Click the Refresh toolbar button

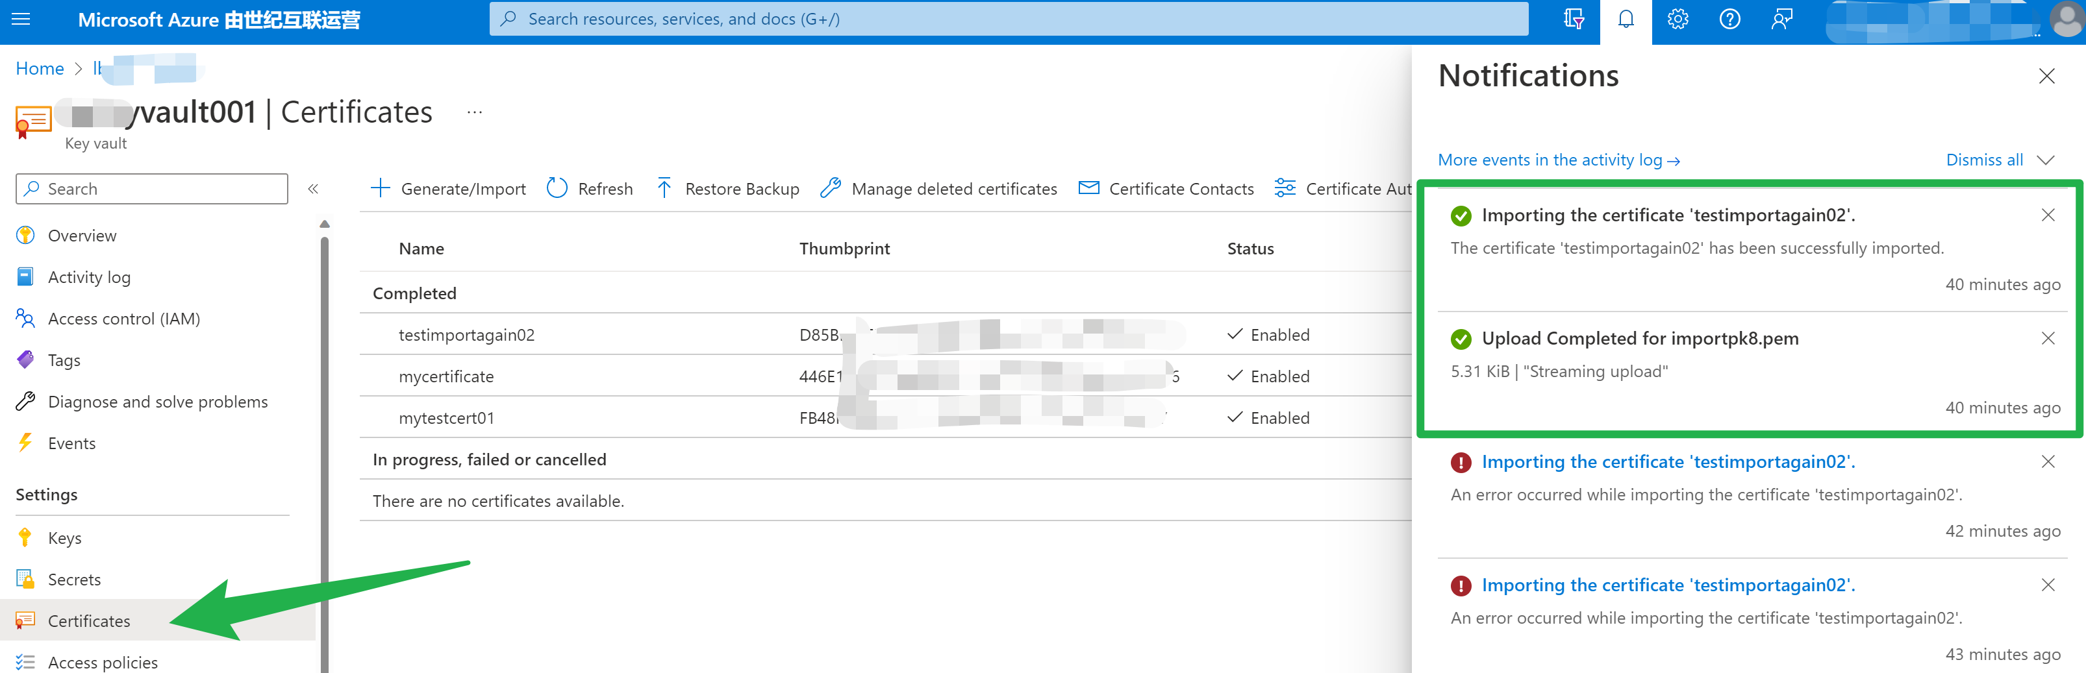click(590, 188)
